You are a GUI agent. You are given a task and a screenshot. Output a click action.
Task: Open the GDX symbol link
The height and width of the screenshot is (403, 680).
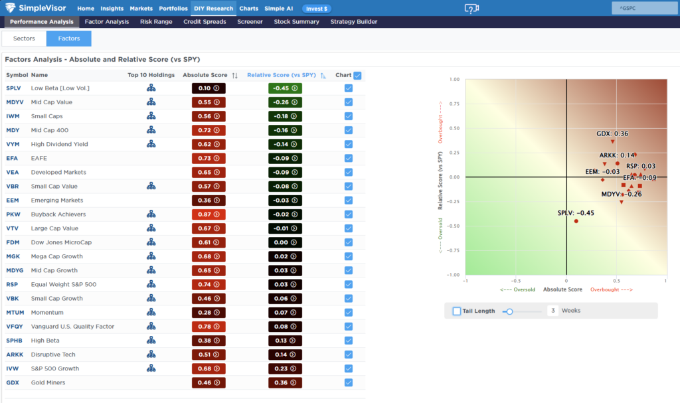coord(13,382)
